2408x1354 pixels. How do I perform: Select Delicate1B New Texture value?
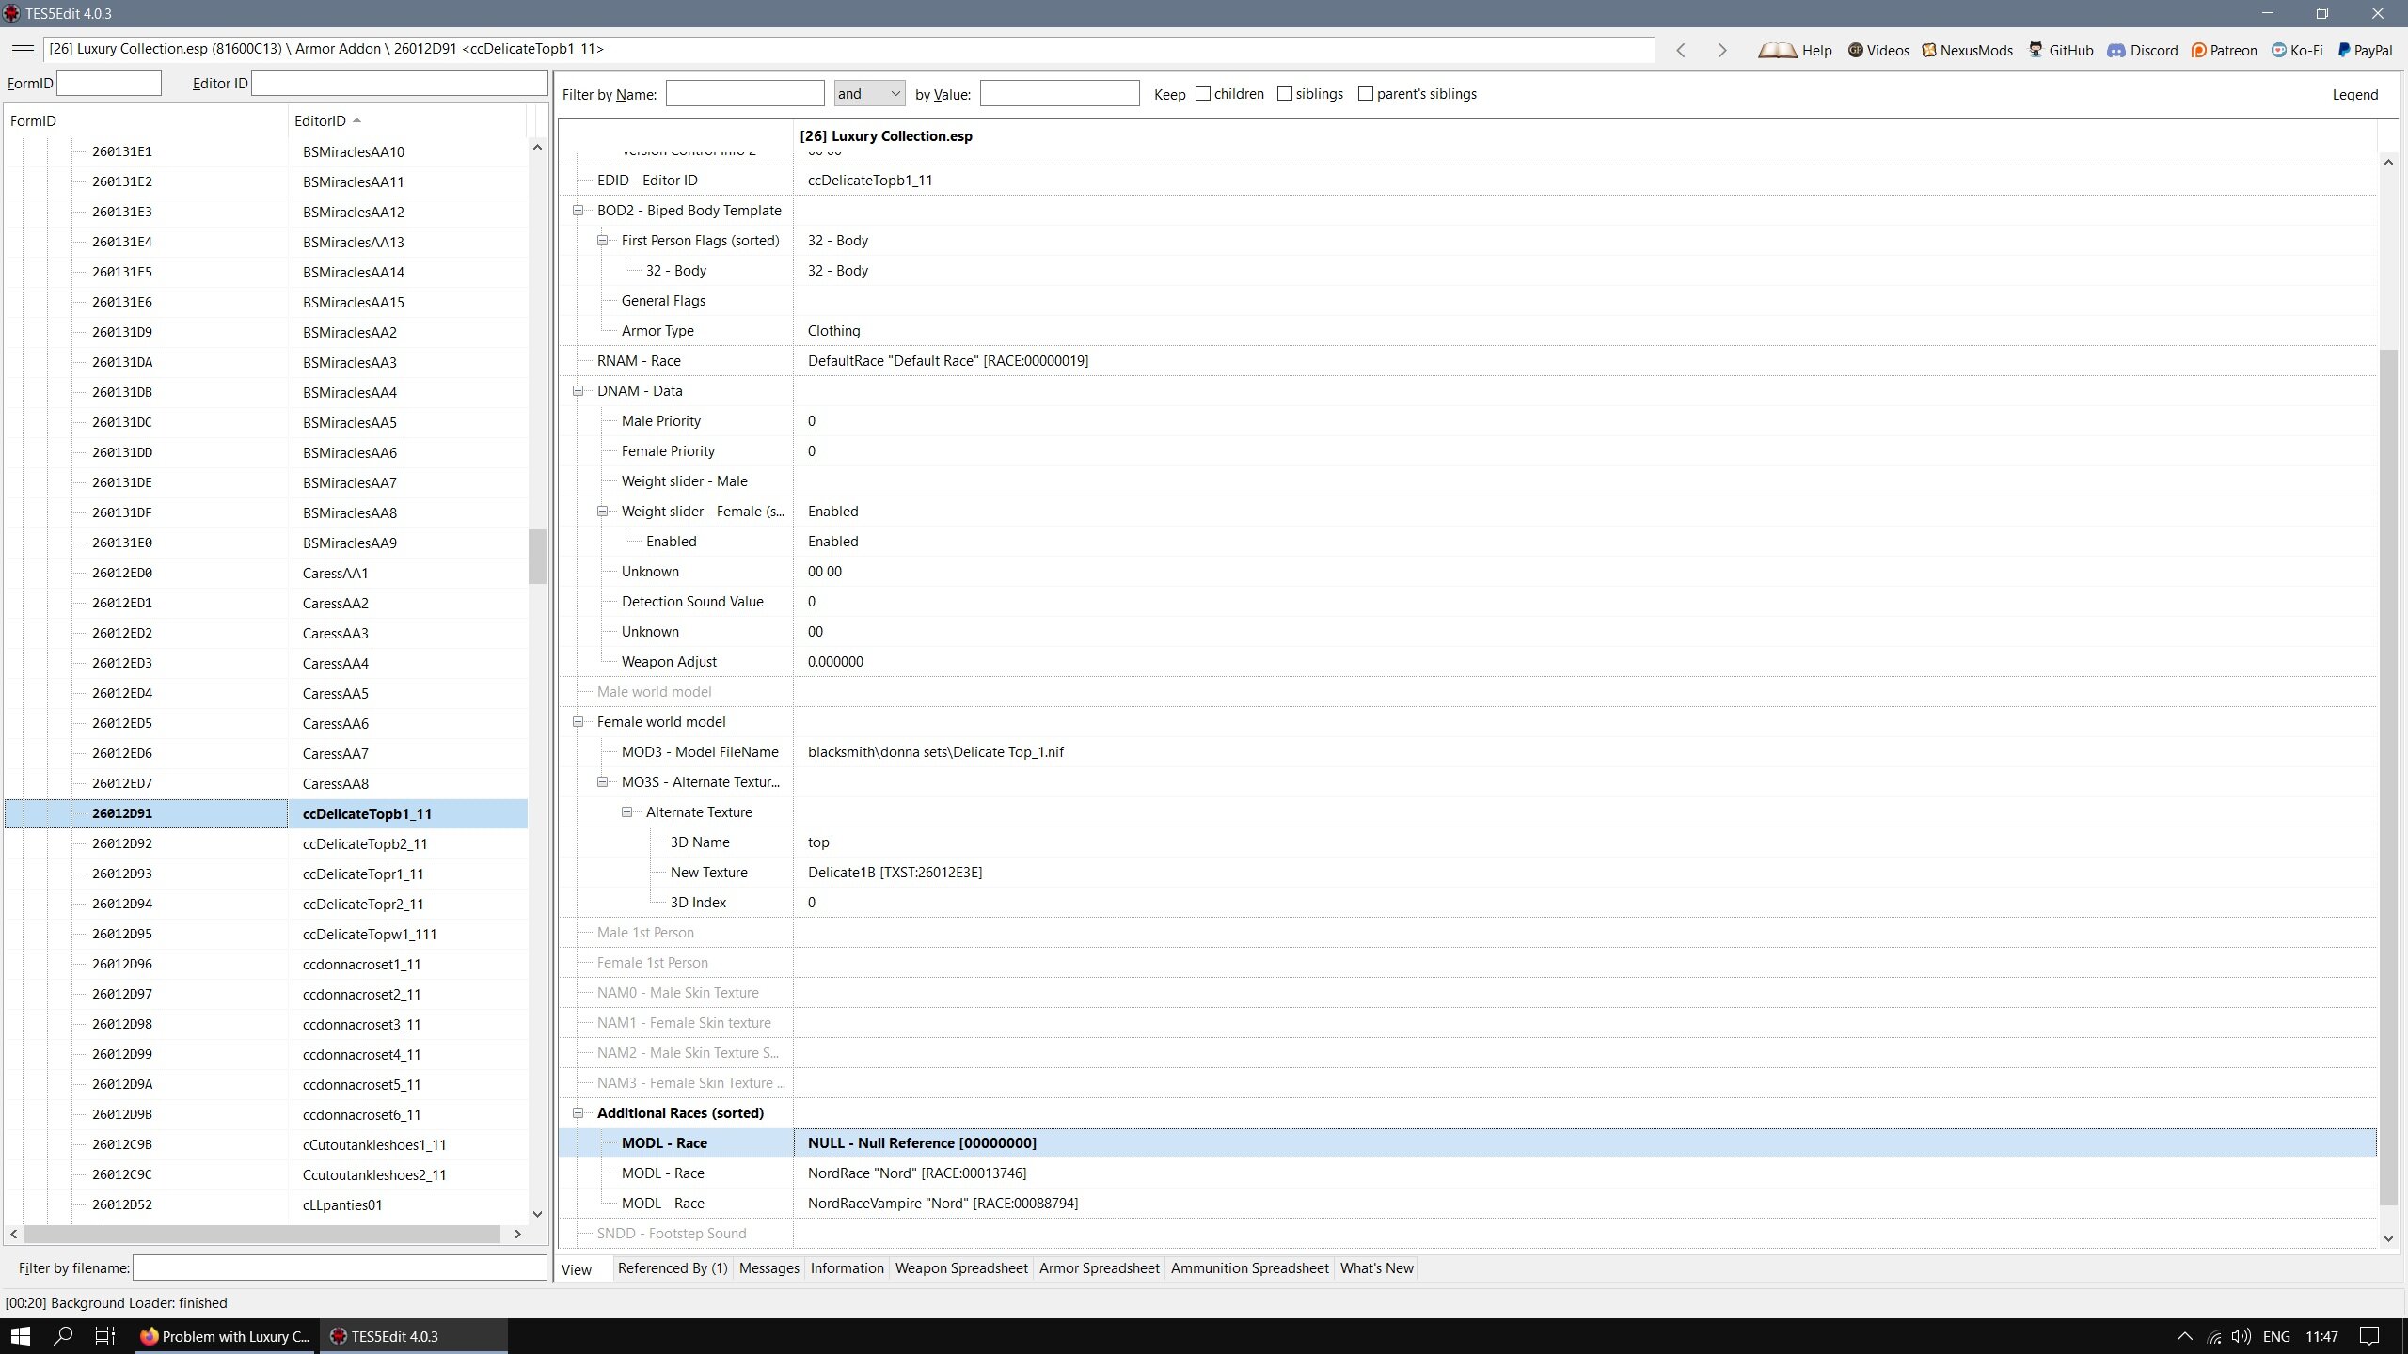coord(895,873)
